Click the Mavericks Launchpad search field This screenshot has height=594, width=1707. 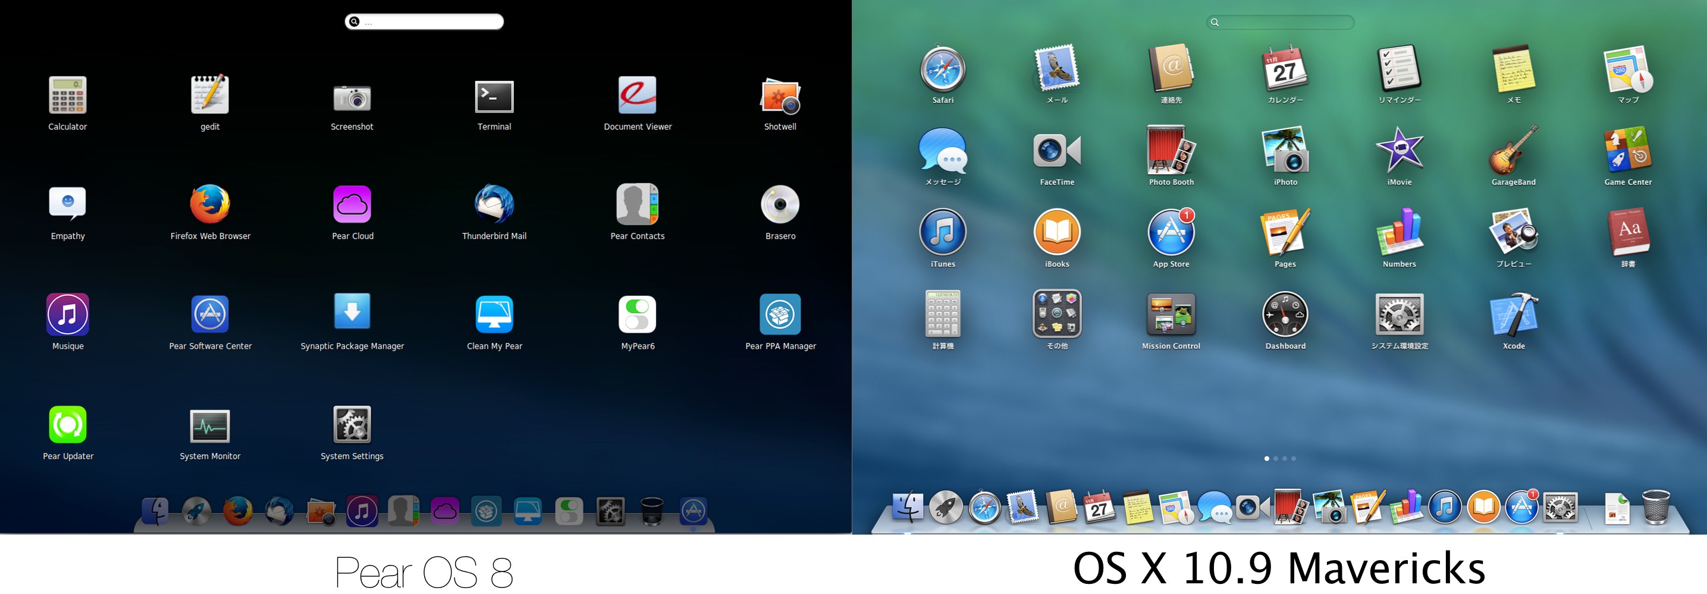[x=1280, y=23]
